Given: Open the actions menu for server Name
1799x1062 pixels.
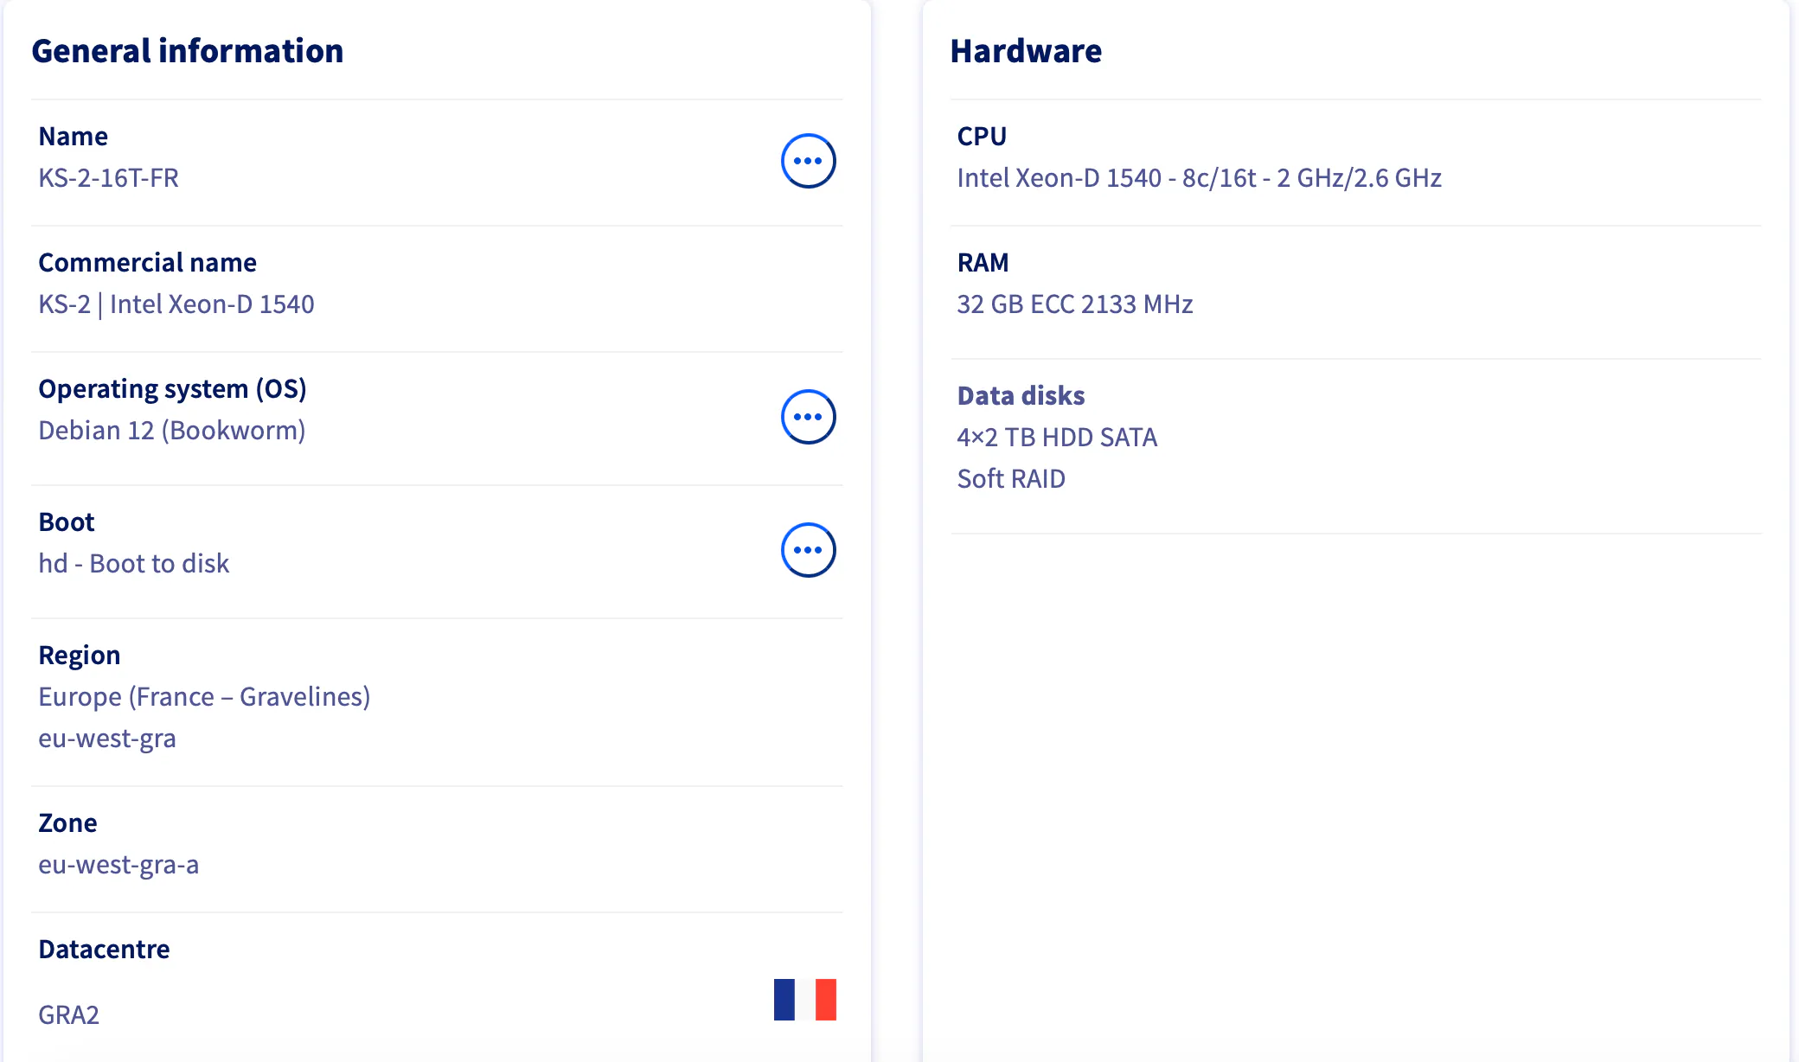Looking at the screenshot, I should 808,161.
